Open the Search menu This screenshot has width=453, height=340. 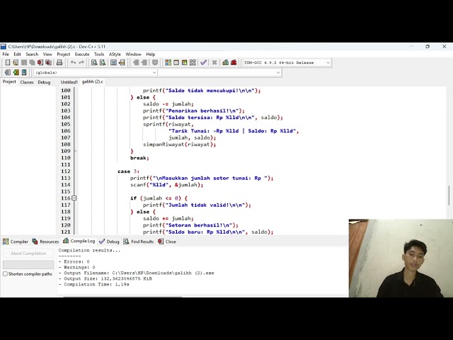point(32,54)
